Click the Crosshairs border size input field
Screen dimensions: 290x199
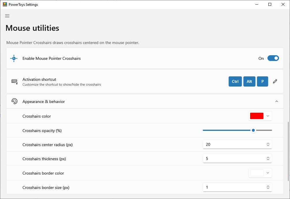[x=237, y=187]
